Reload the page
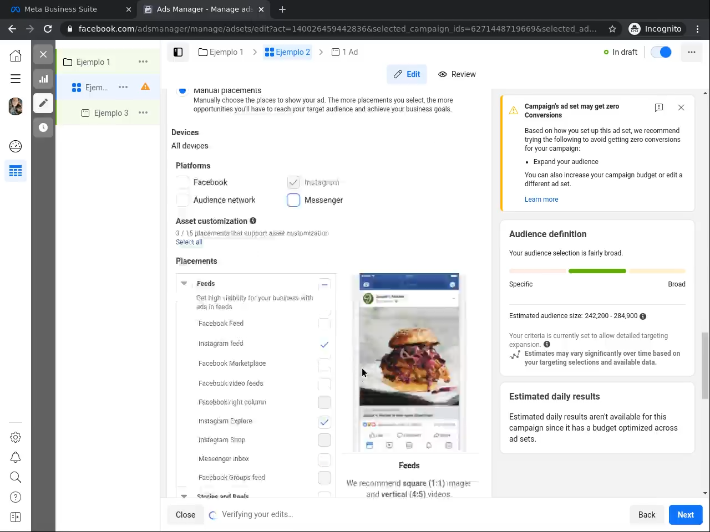 click(48, 29)
